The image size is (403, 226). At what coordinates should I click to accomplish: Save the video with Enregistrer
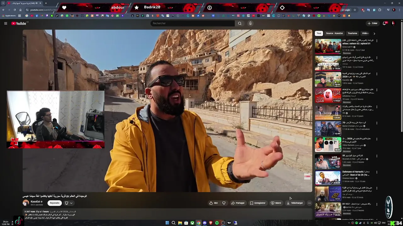[x=258, y=203]
